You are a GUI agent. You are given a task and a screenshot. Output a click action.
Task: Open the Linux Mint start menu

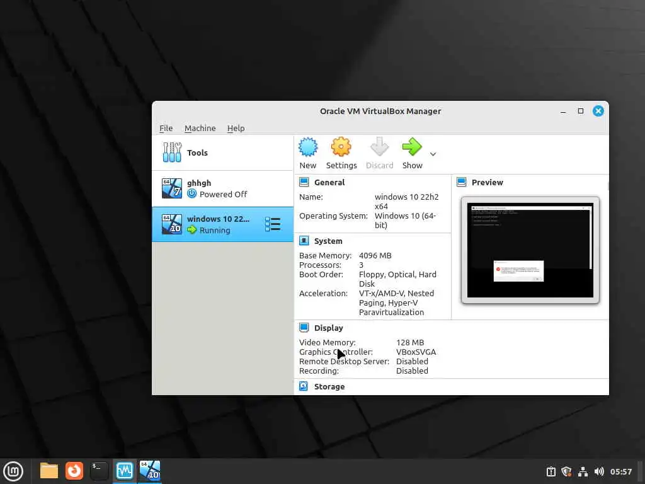tap(13, 471)
